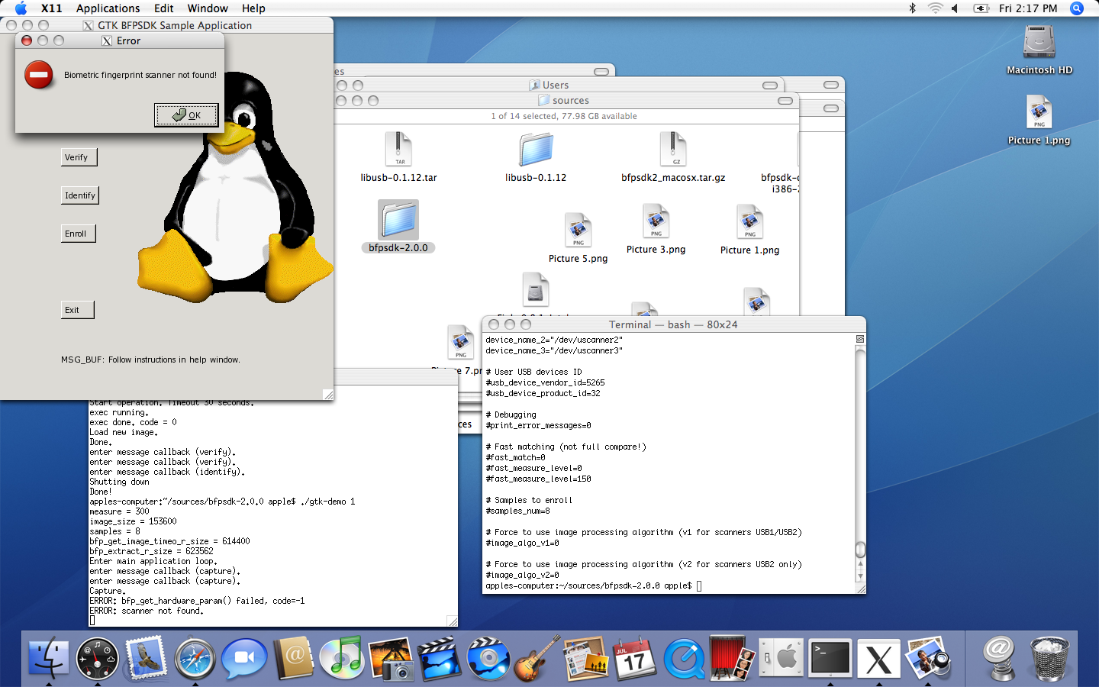The image size is (1099, 687).
Task: Open the Applications menu
Action: 108,8
